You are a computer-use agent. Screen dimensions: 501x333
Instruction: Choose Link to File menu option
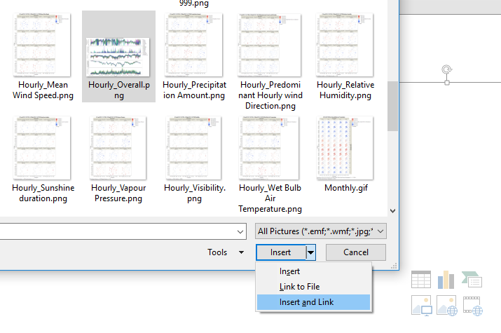(313, 287)
